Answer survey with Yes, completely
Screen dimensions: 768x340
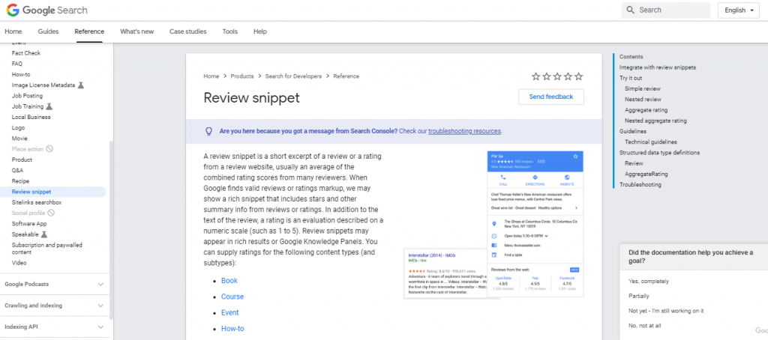point(649,282)
